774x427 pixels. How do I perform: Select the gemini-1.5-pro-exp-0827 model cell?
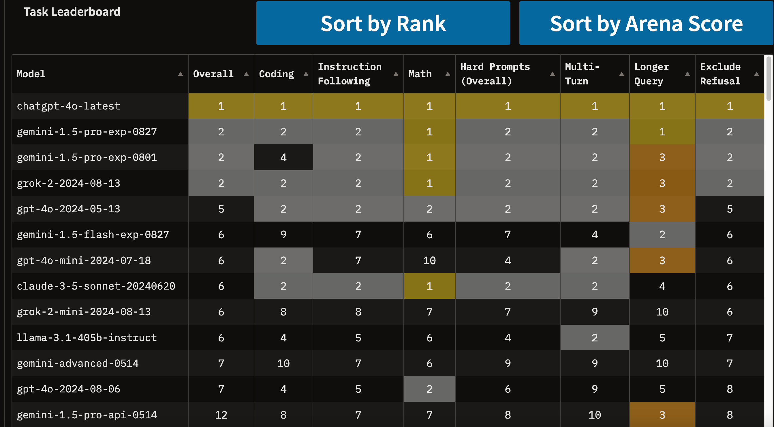coord(87,132)
